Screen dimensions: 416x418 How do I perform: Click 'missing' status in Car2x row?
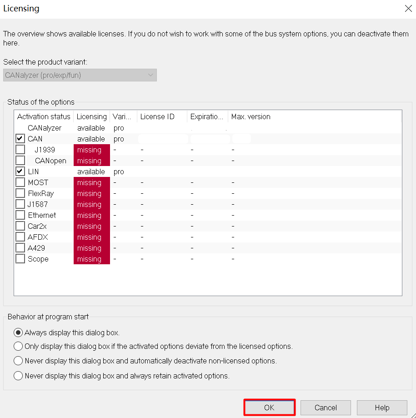tap(92, 227)
